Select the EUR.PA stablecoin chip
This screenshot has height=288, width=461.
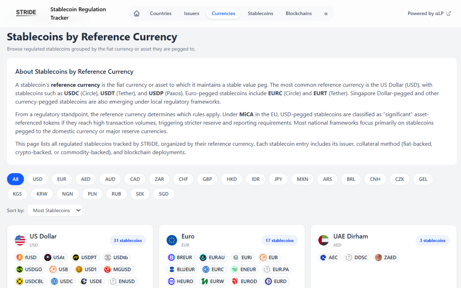pyautogui.click(x=277, y=269)
